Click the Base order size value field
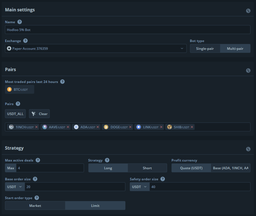This screenshot has width=256, height=216. coord(75,187)
